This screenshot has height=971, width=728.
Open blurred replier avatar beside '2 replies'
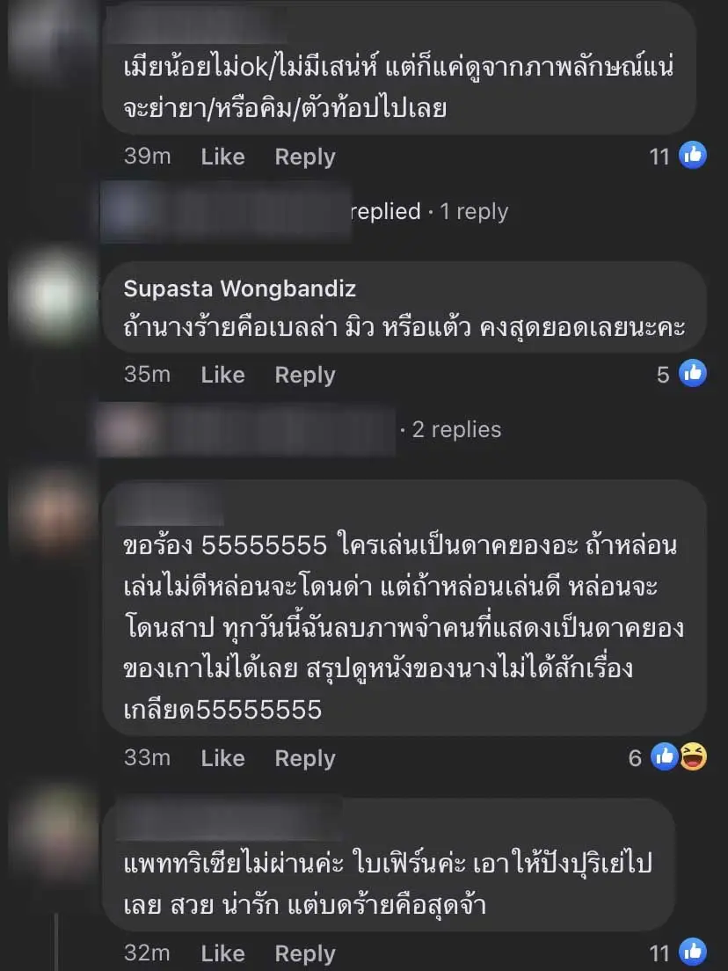[x=127, y=430]
